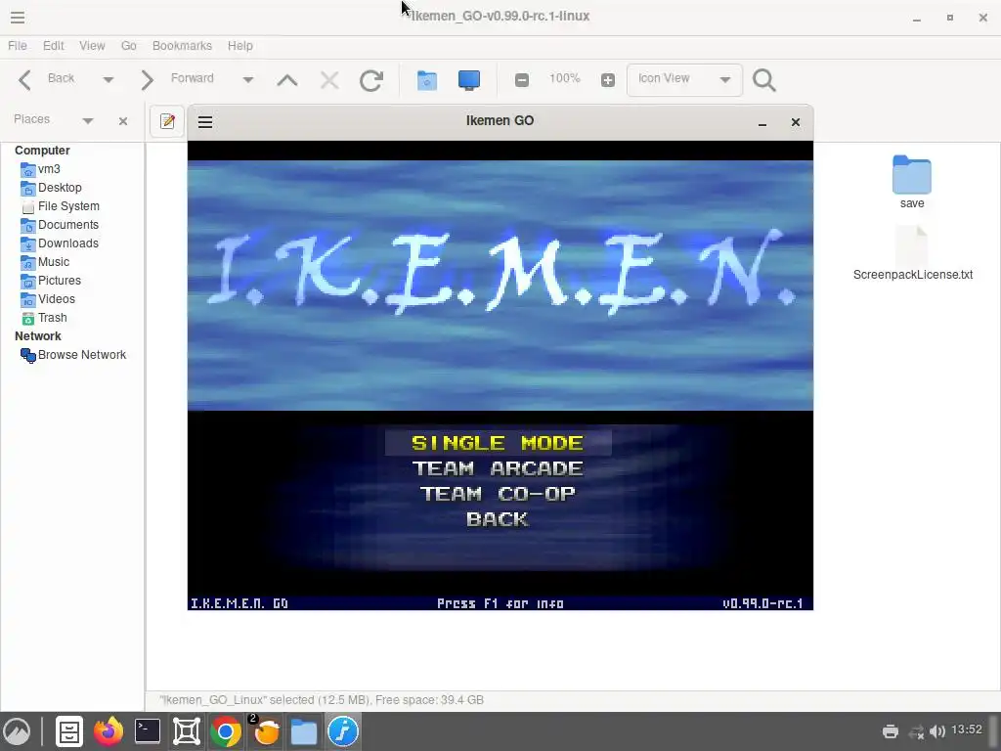Image resolution: width=1001 pixels, height=751 pixels.
Task: Open the orange app with badge 2
Action: (266, 731)
